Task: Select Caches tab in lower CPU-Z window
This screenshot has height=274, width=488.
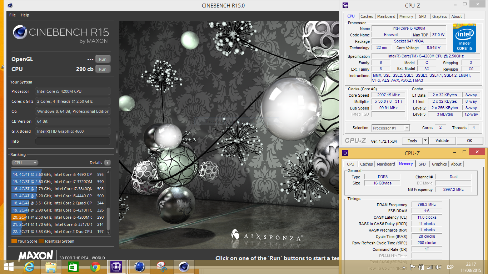Action: coord(367,164)
